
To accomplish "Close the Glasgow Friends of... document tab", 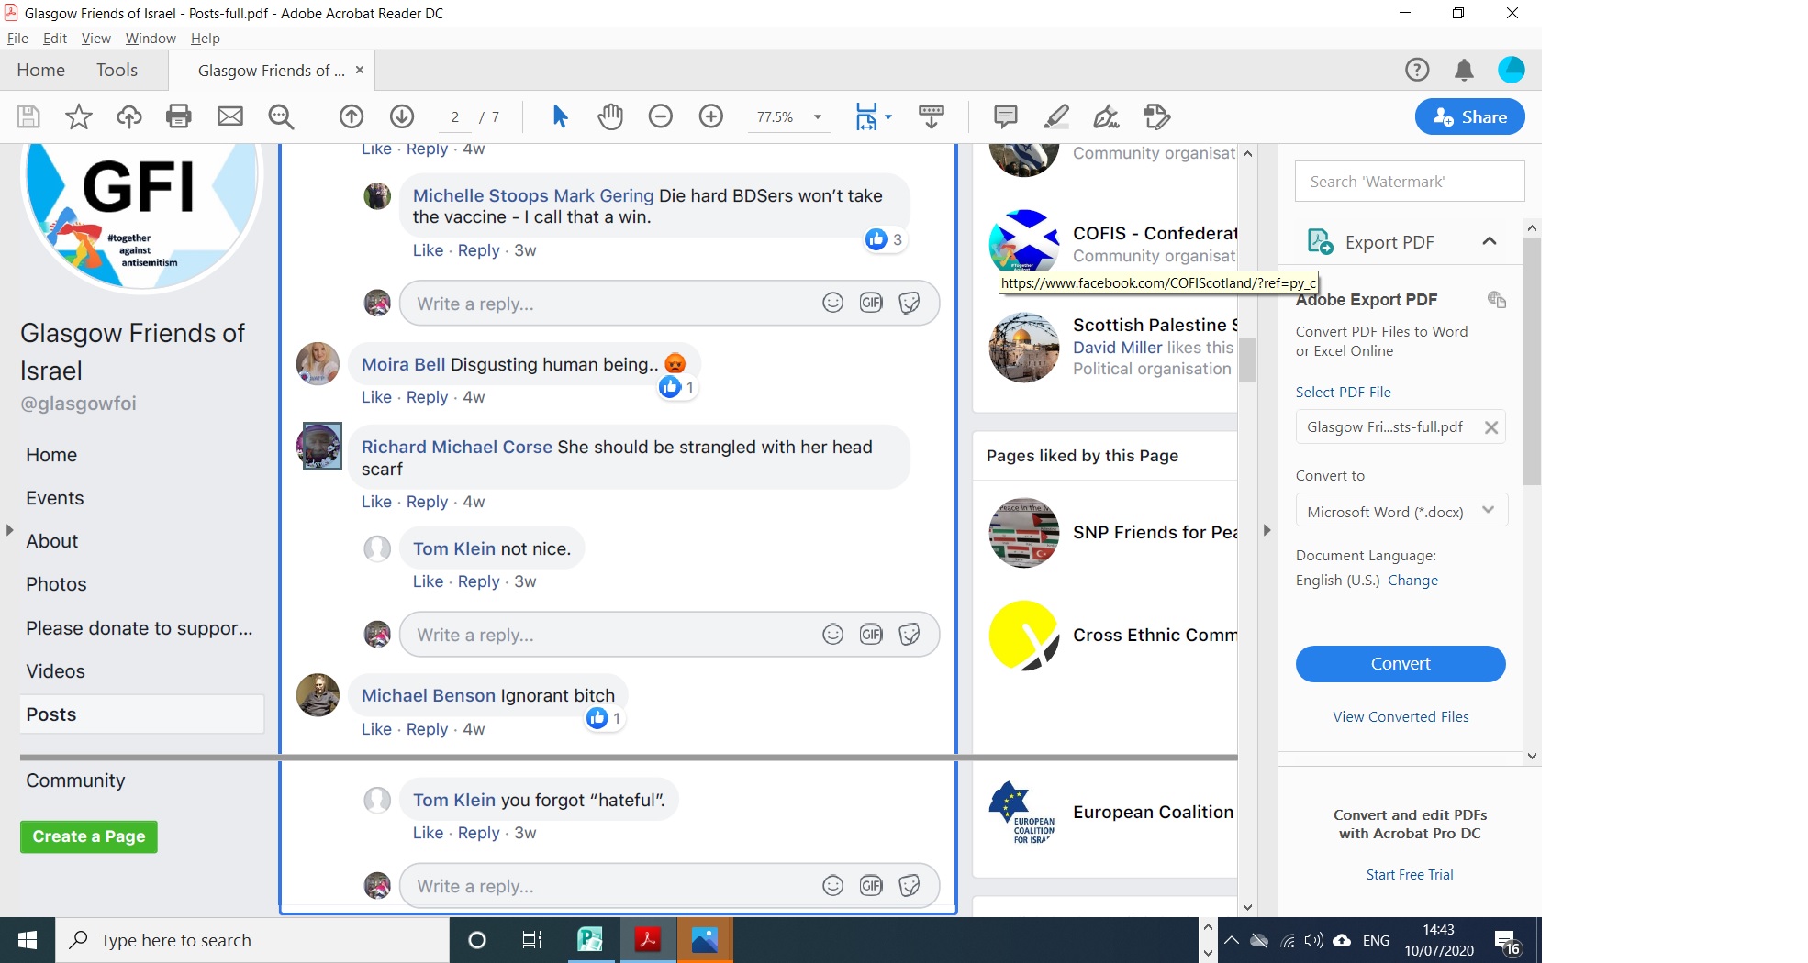I will pyautogui.click(x=360, y=70).
